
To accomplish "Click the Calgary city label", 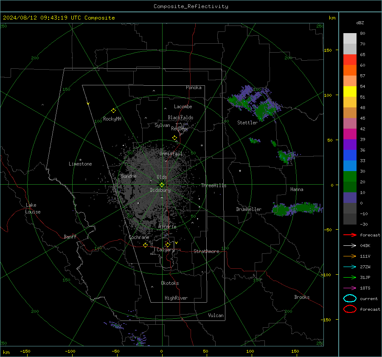I will 166,250.
